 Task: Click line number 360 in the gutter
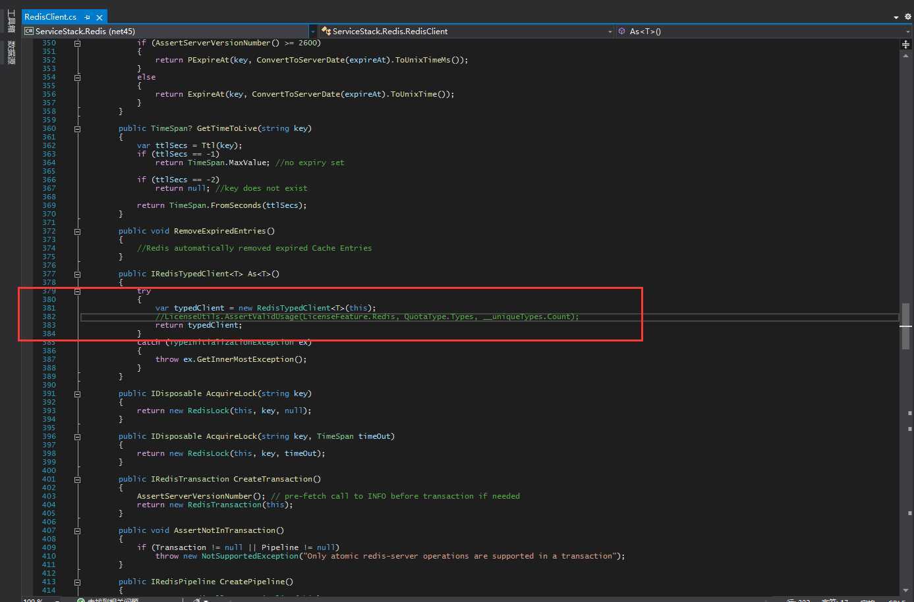[x=49, y=128]
